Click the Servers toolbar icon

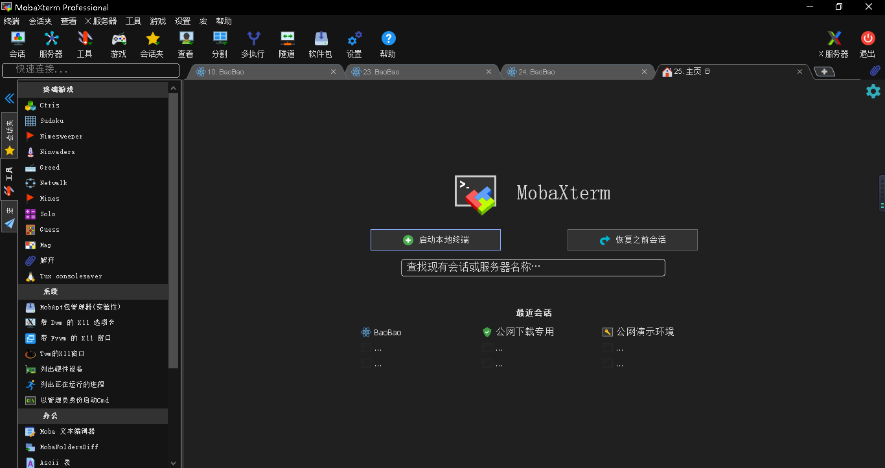(x=51, y=44)
